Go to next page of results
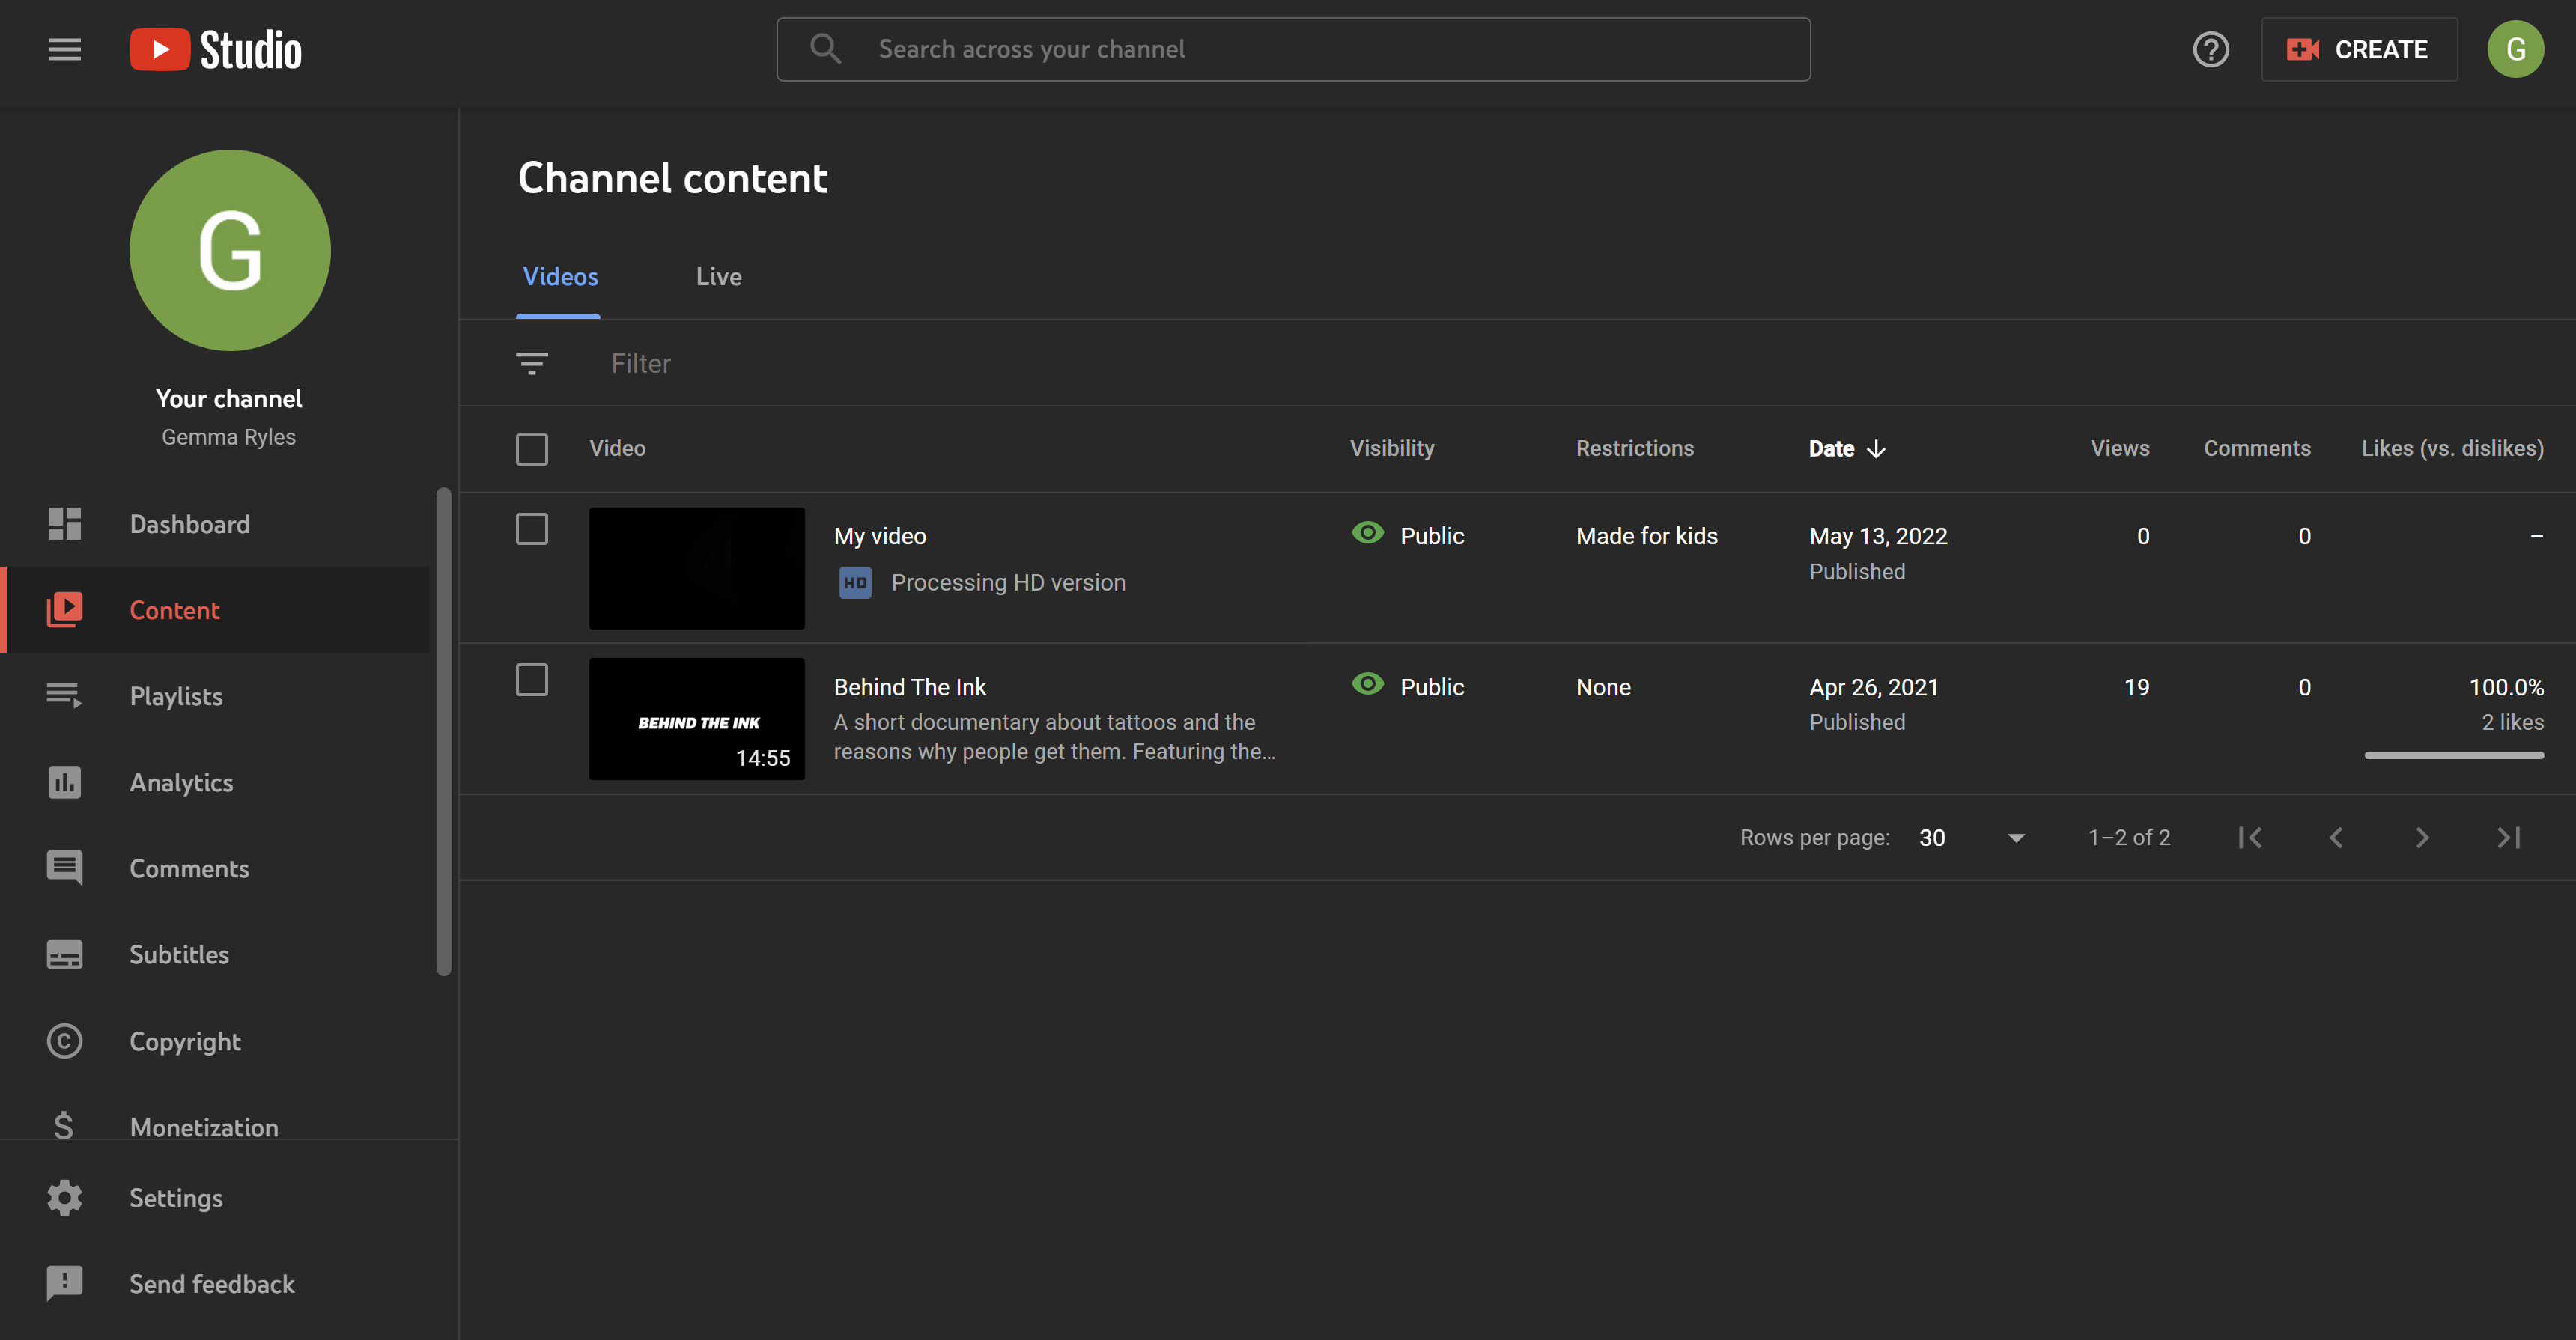Viewport: 2576px width, 1340px height. 2422,838
